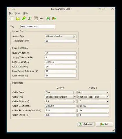Click the 'System Data' group label
Viewport: 122px width, 139px height.
pyautogui.click(x=18, y=32)
